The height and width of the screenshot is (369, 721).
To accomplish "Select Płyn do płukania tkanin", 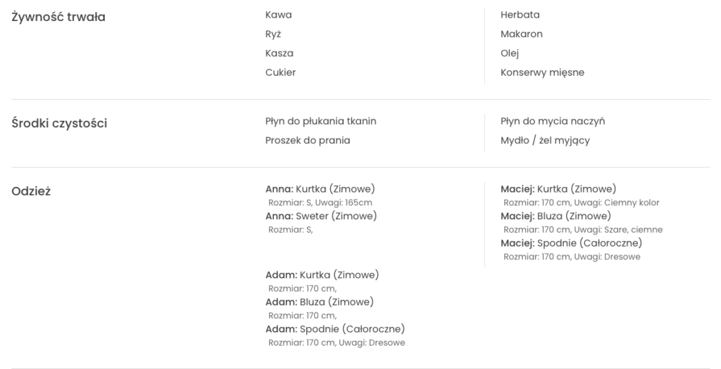I will pyautogui.click(x=320, y=121).
